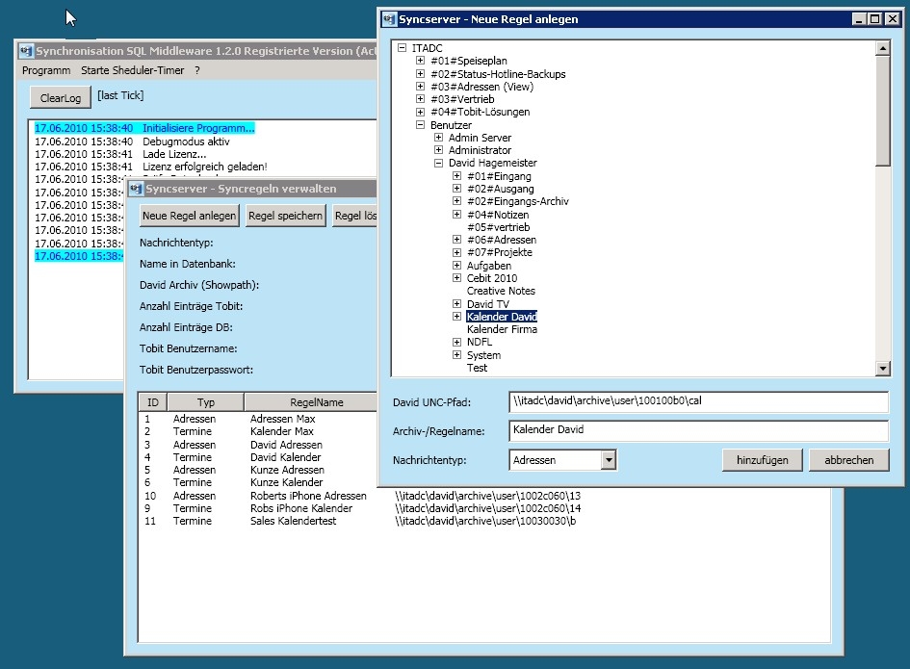This screenshot has height=669, width=910.
Task: Click the Regel speichern button
Action: click(x=285, y=216)
